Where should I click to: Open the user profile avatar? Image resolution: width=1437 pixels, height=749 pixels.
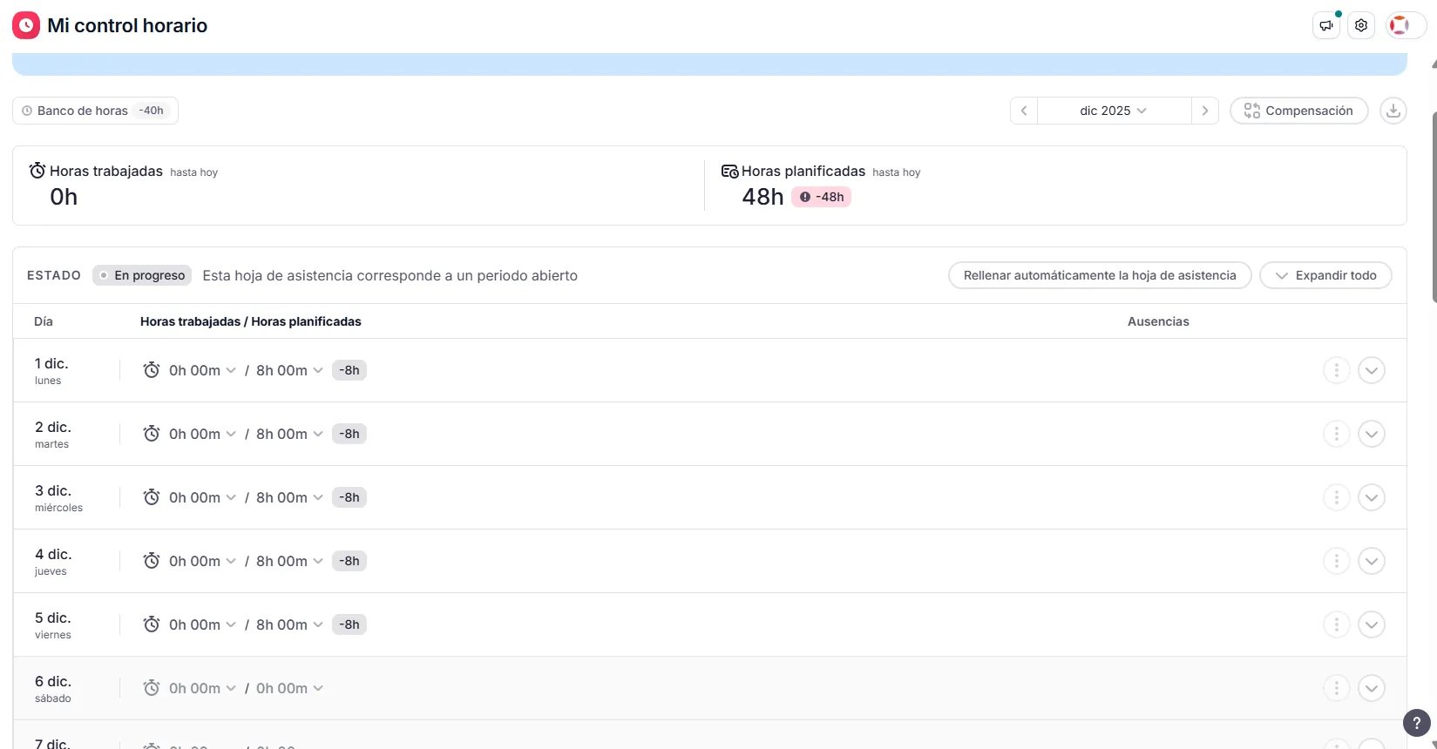click(1400, 26)
